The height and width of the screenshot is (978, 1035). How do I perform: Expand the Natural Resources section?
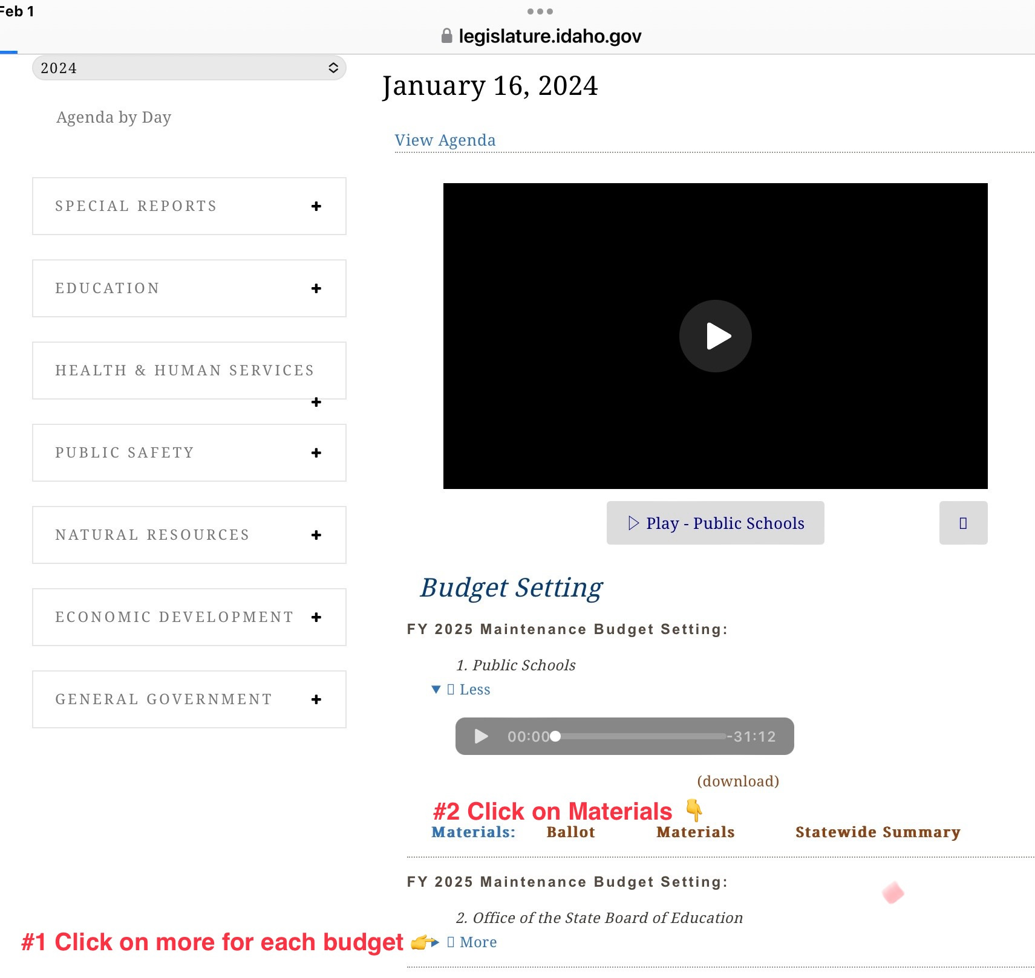(x=189, y=535)
